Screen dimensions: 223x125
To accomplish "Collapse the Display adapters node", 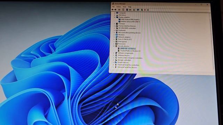I will tap(115, 17).
